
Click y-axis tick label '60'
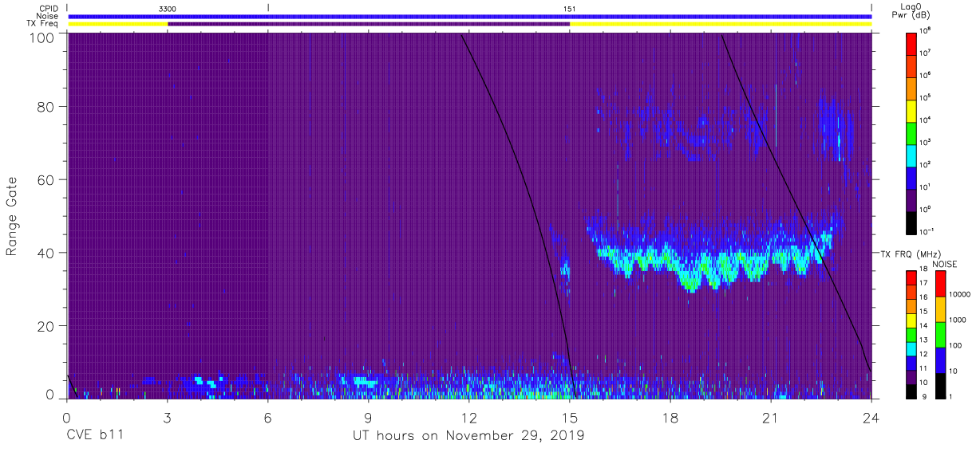(x=45, y=180)
